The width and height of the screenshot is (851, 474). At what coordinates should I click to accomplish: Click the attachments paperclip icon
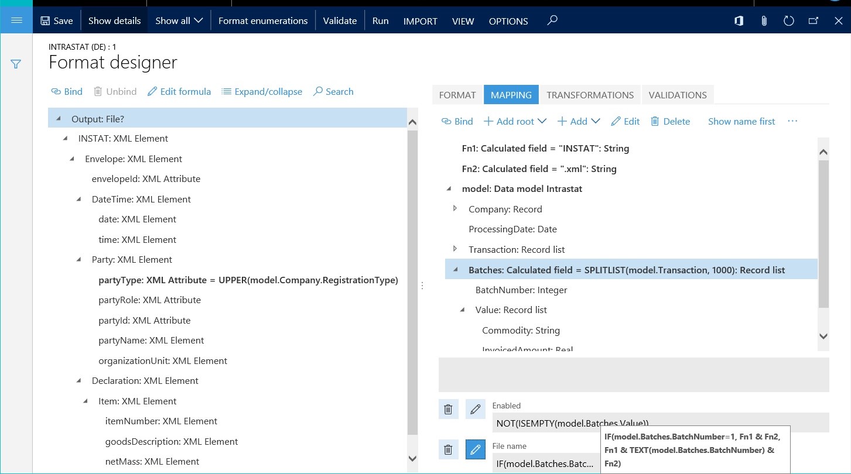[764, 20]
